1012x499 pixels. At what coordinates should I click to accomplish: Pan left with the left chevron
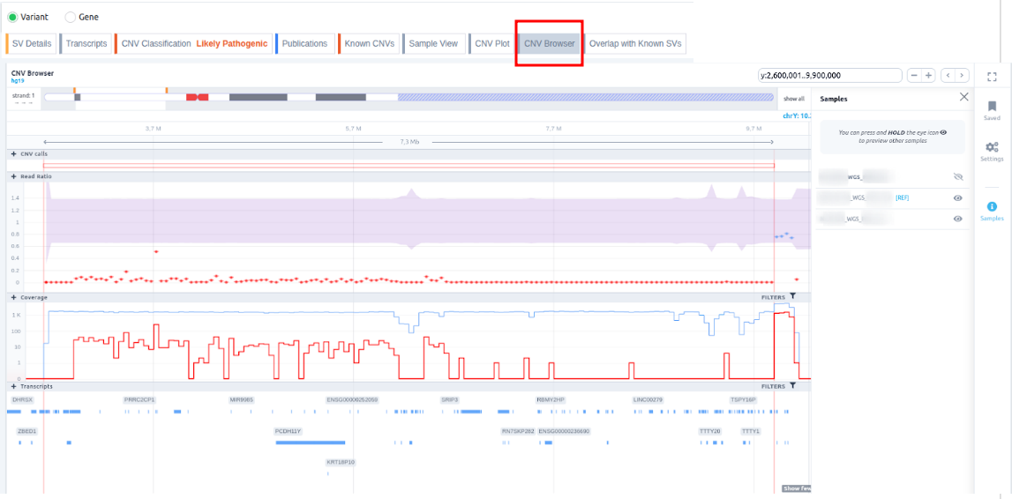pos(948,76)
